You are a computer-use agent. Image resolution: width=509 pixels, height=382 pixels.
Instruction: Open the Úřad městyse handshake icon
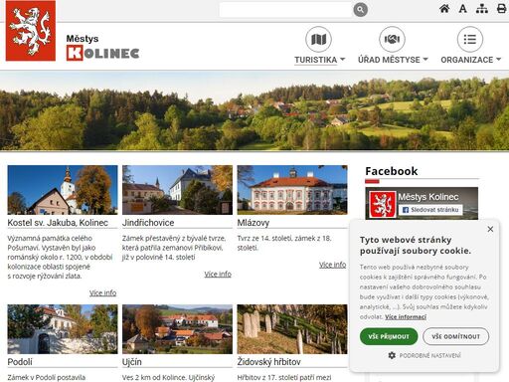pyautogui.click(x=392, y=39)
